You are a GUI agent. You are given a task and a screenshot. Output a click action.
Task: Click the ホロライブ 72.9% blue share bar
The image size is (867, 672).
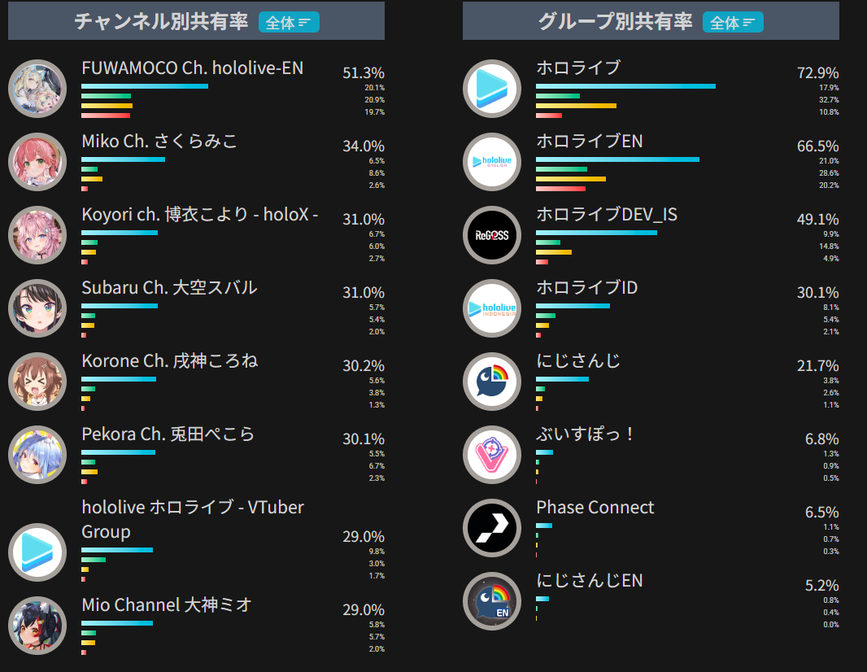click(626, 86)
